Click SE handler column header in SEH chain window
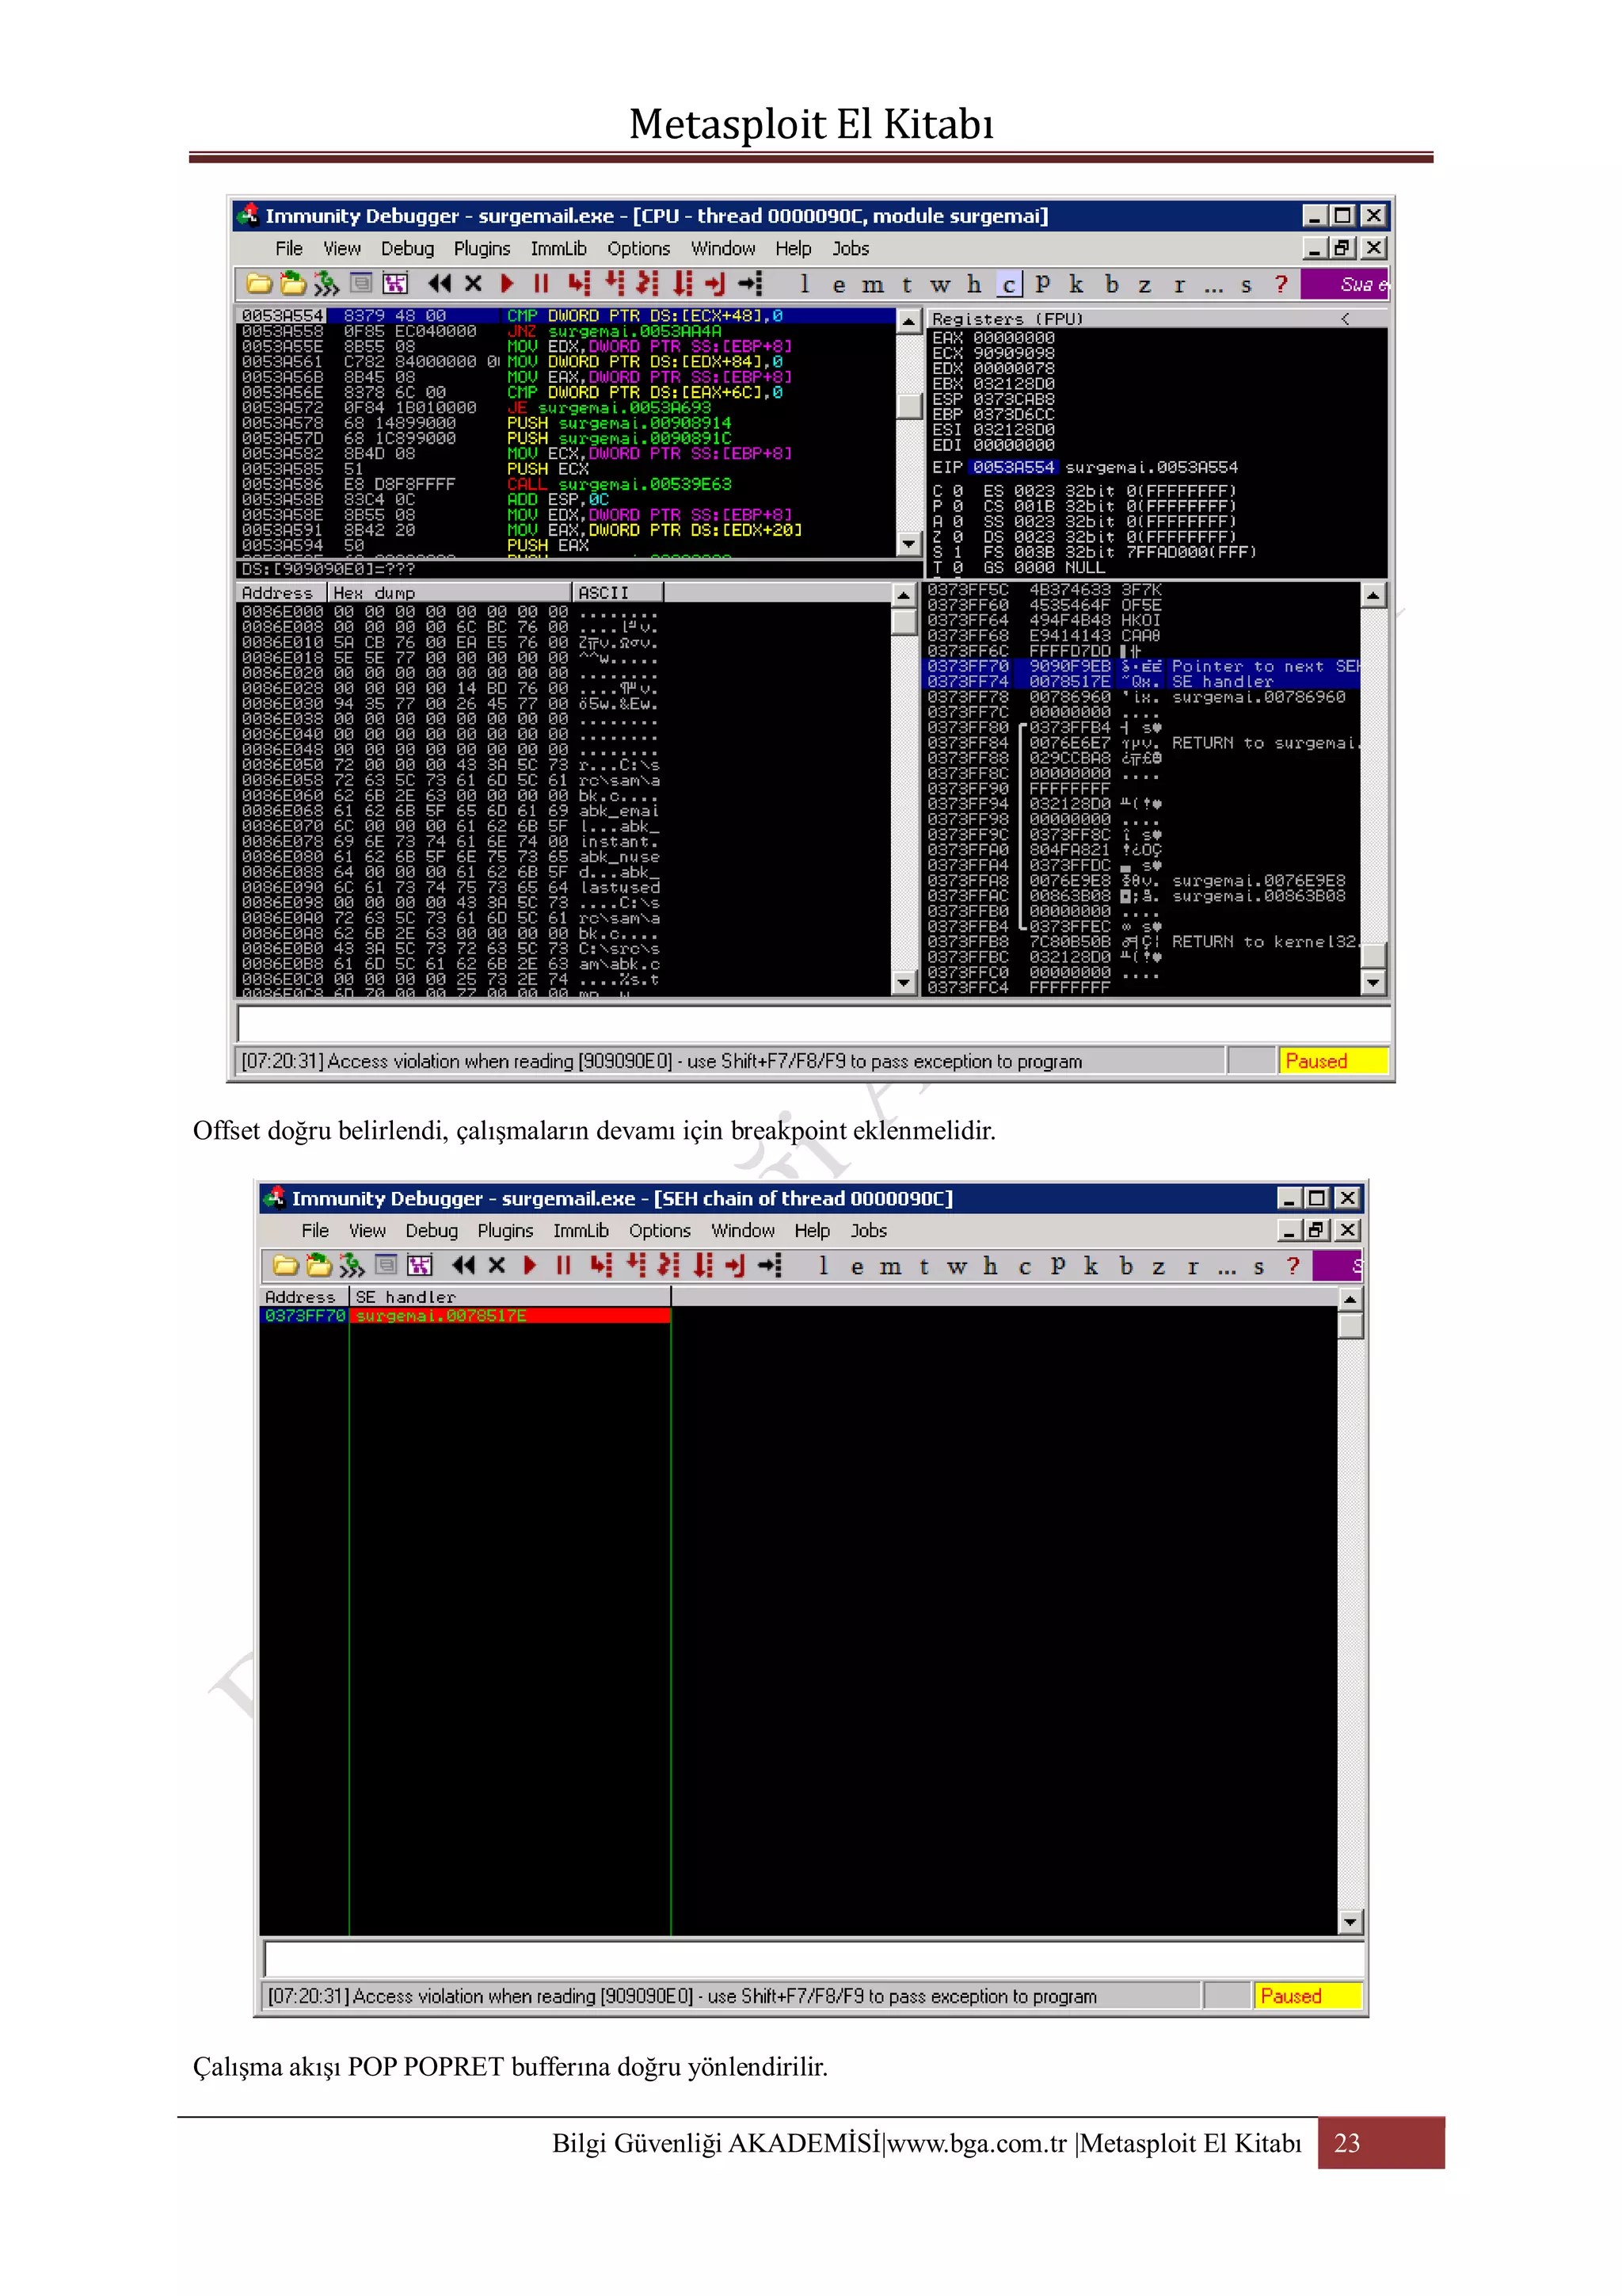This screenshot has height=2296, width=1622. 511,1297
